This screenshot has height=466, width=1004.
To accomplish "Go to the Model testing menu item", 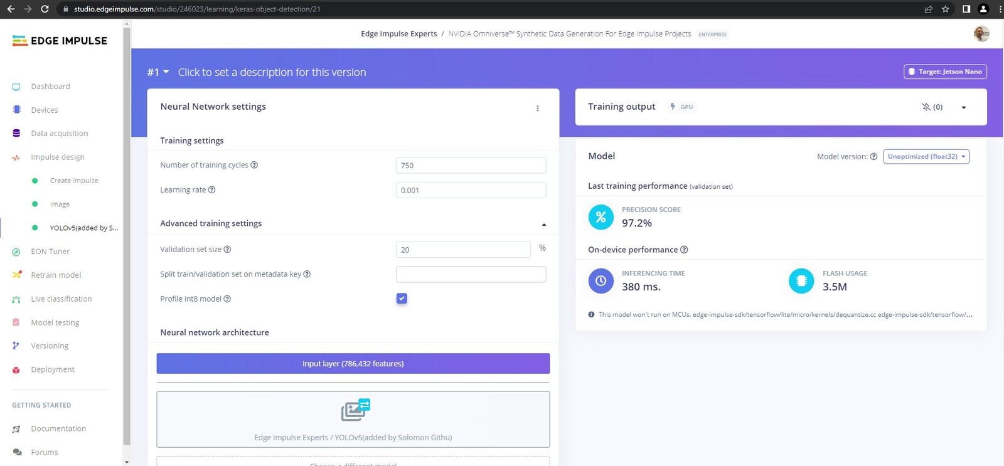I will (x=55, y=322).
